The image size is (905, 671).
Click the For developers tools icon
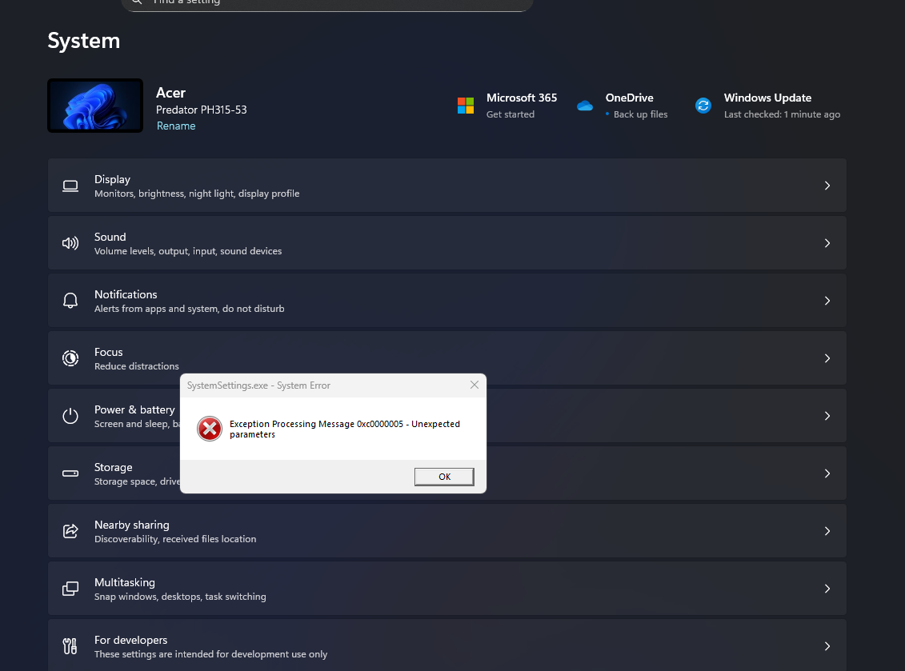70,646
